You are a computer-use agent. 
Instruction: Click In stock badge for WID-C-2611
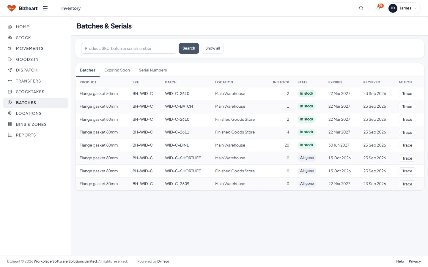coord(306,132)
